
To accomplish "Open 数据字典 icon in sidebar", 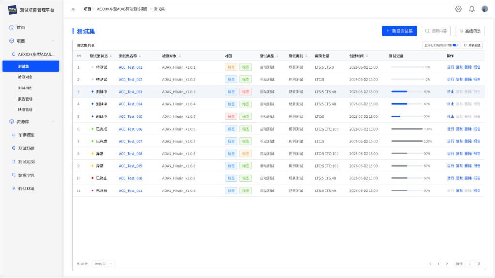I will (x=14, y=175).
